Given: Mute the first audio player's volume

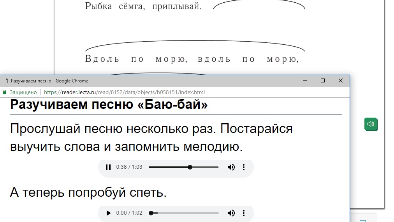Looking at the screenshot, I should [231, 167].
